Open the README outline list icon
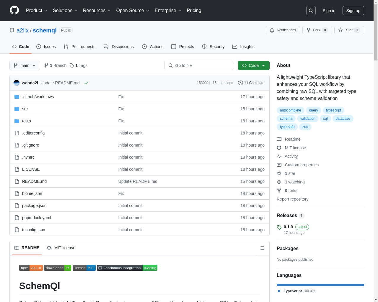 point(262,248)
